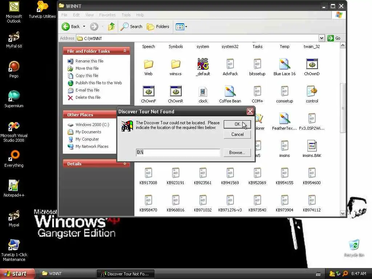Select the Recycle Bin desktop icon
Screen dimensions: 372x279
[354, 248]
